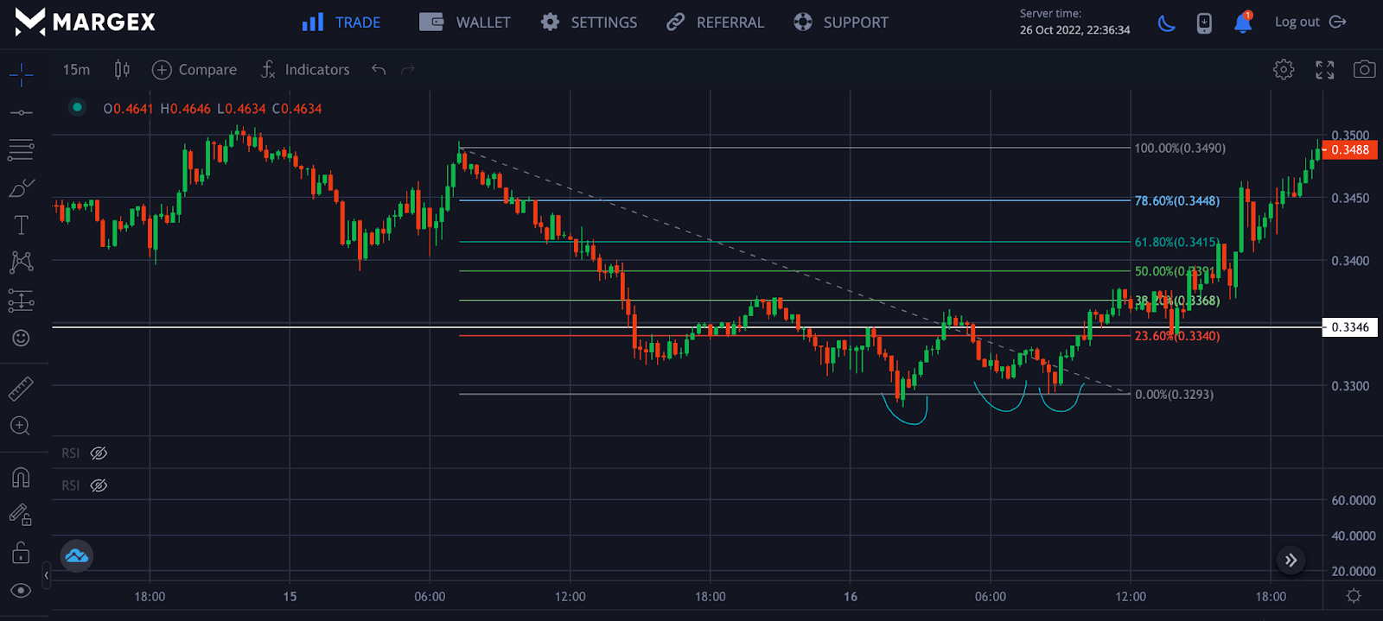Toggle visibility of the second RSI indicator
This screenshot has height=621, width=1383.
click(x=99, y=485)
